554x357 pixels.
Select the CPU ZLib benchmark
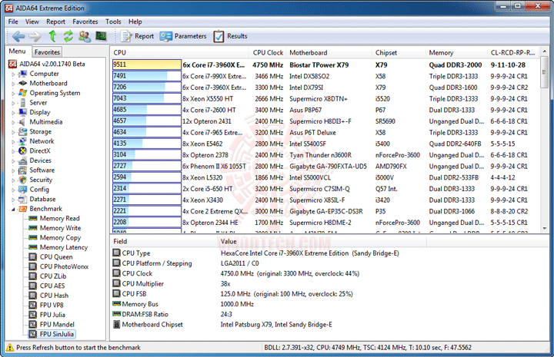click(x=53, y=276)
